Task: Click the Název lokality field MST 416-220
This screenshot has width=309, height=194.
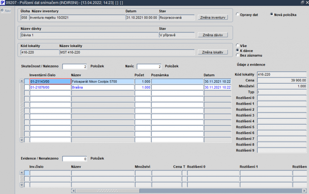Action: click(127, 52)
